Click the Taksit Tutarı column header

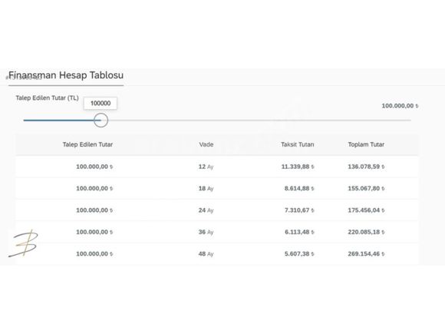[x=298, y=144]
